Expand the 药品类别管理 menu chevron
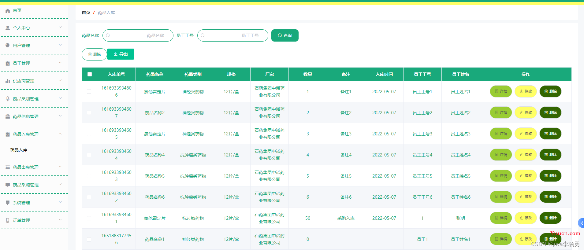Screen dimensions: 584x250 coord(60,98)
